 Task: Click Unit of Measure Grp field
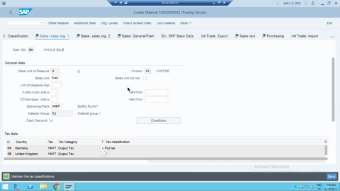[x=57, y=85]
